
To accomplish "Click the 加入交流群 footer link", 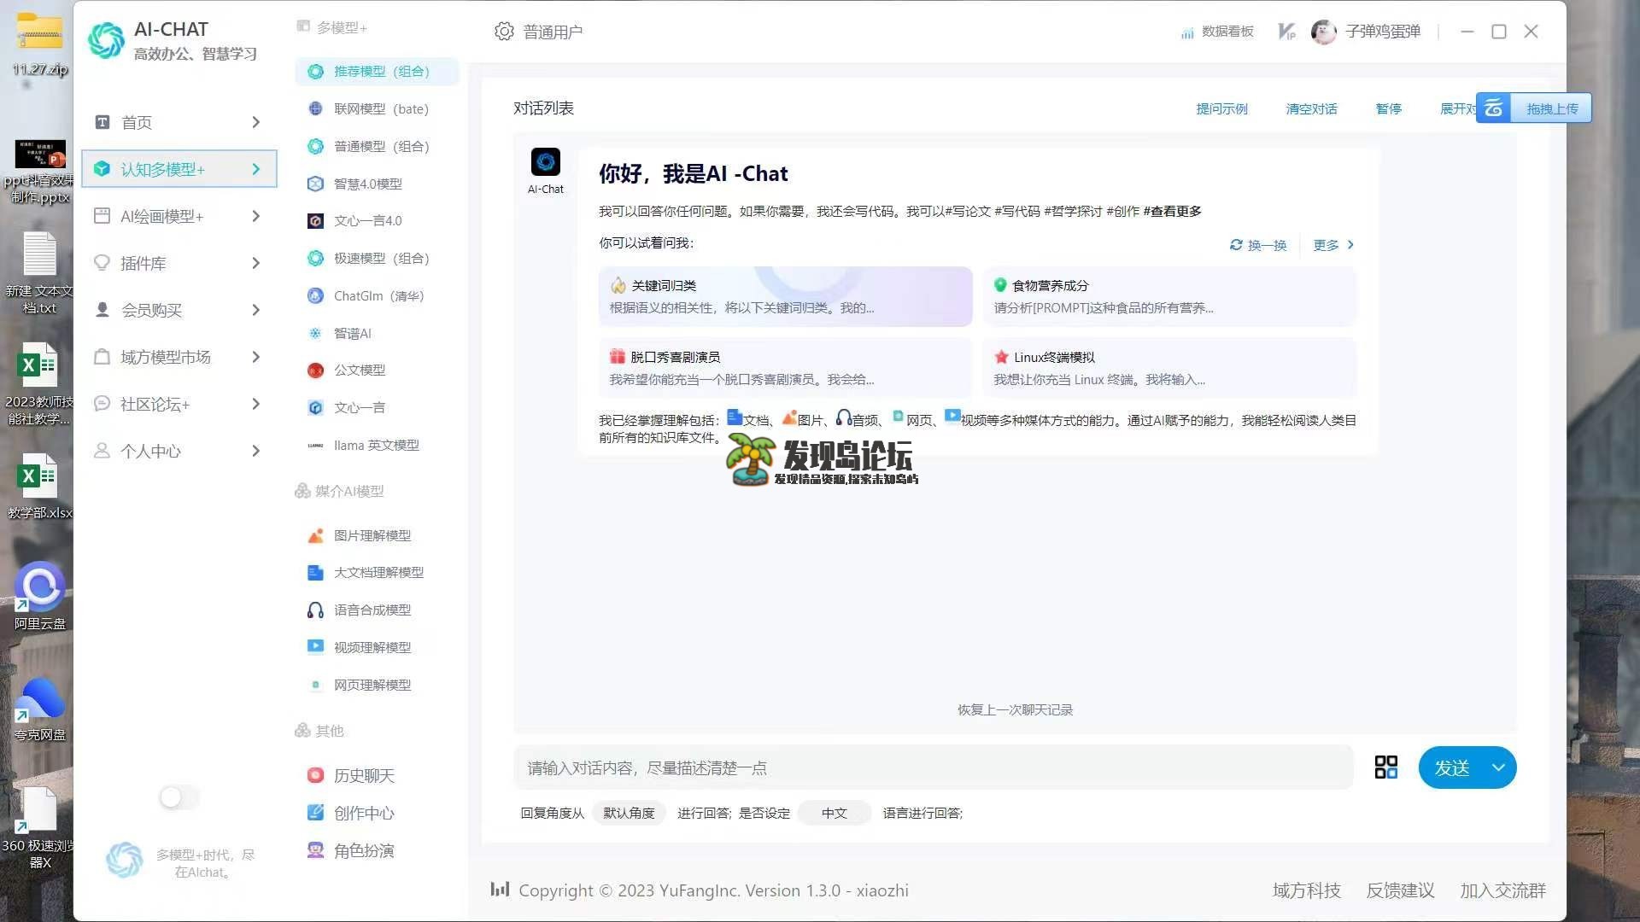I will (1502, 890).
